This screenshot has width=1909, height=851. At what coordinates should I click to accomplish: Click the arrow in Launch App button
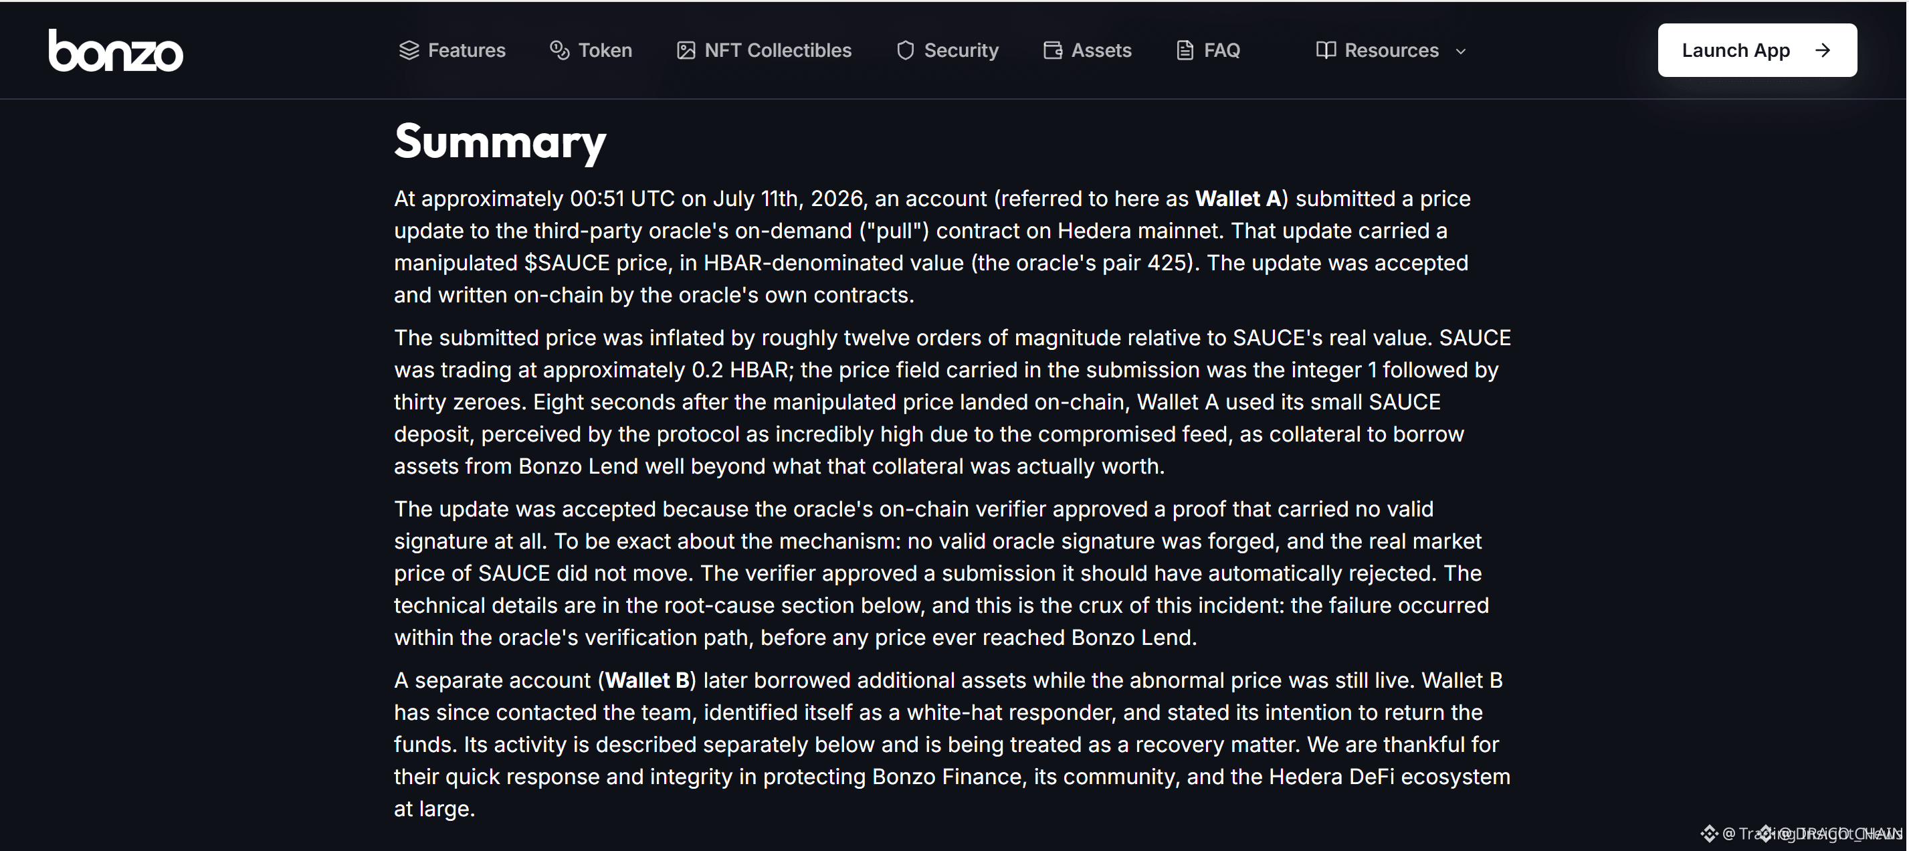pos(1823,50)
